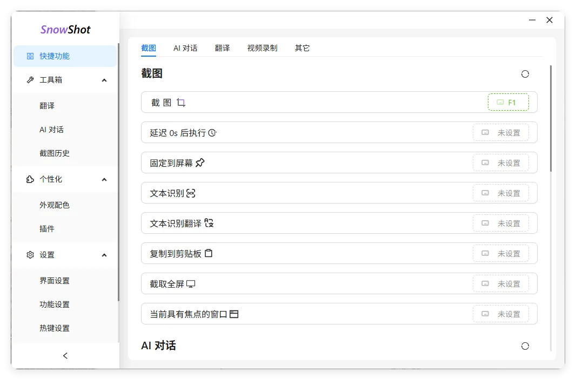Click the gear icon next to 设置
Screen dimensions: 576x380
(30, 254)
